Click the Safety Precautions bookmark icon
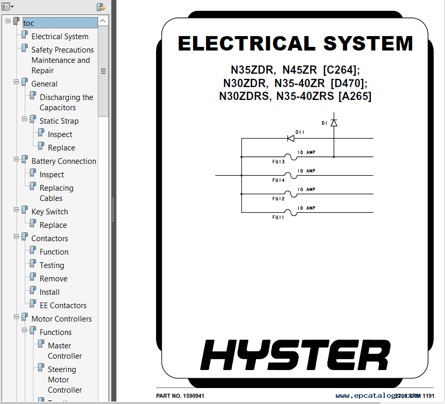445x404 pixels. (x=25, y=48)
